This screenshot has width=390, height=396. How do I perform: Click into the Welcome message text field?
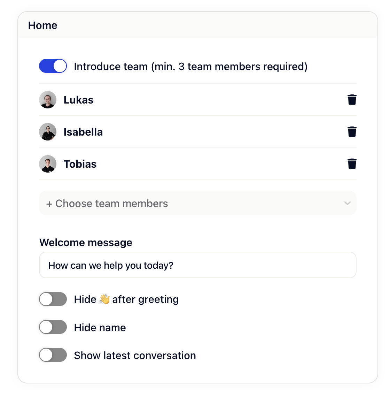coord(198,265)
